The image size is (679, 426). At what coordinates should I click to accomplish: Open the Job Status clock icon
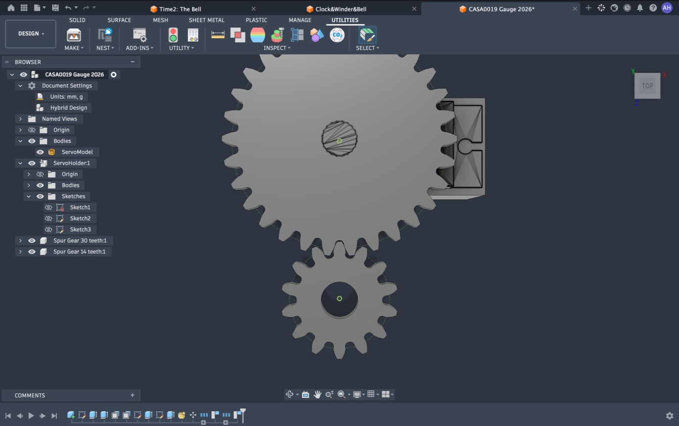(627, 8)
